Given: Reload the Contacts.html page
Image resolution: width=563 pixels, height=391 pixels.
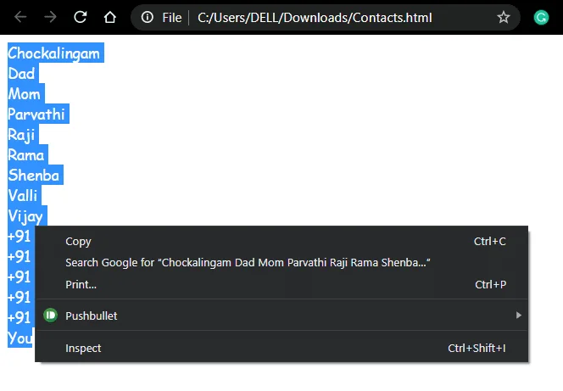Looking at the screenshot, I should pos(80,17).
